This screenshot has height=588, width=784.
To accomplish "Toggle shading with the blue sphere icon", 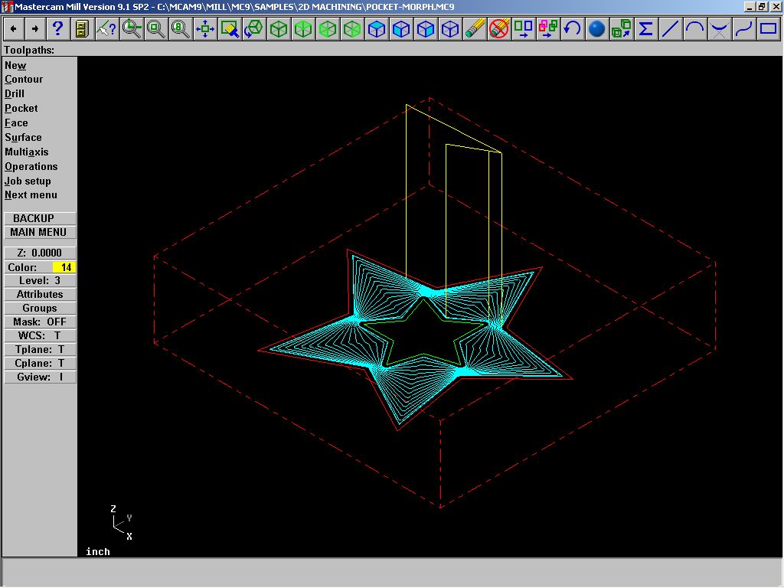I will pos(597,29).
